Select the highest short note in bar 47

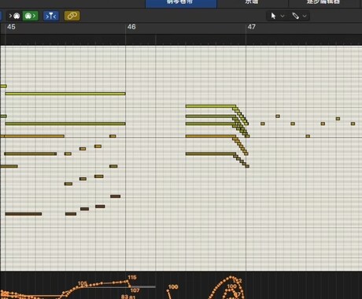[x=278, y=116]
